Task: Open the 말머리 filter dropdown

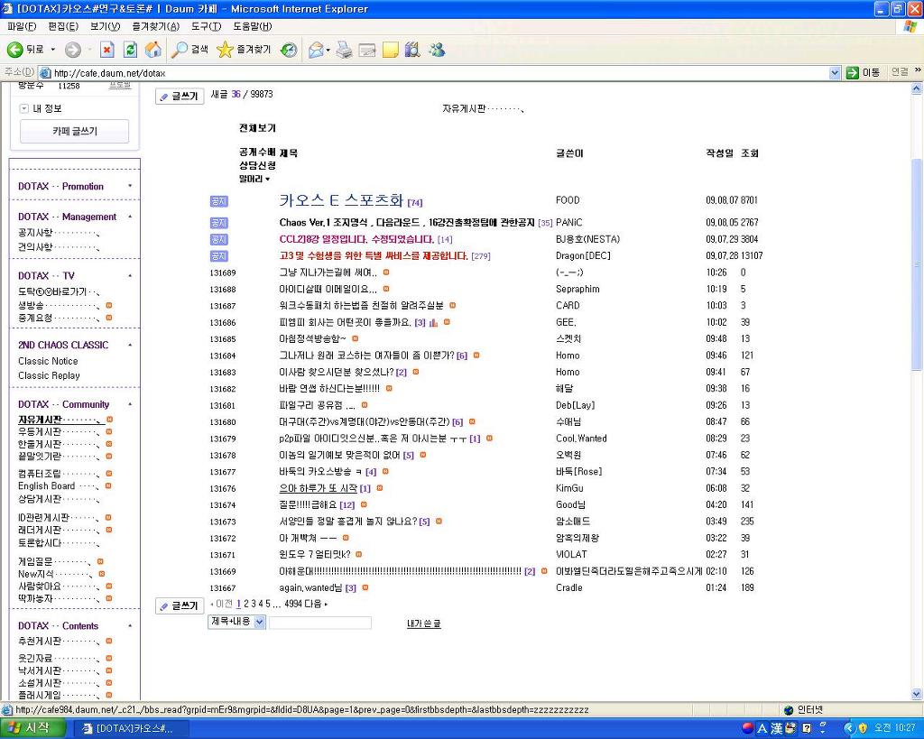Action: click(x=254, y=179)
